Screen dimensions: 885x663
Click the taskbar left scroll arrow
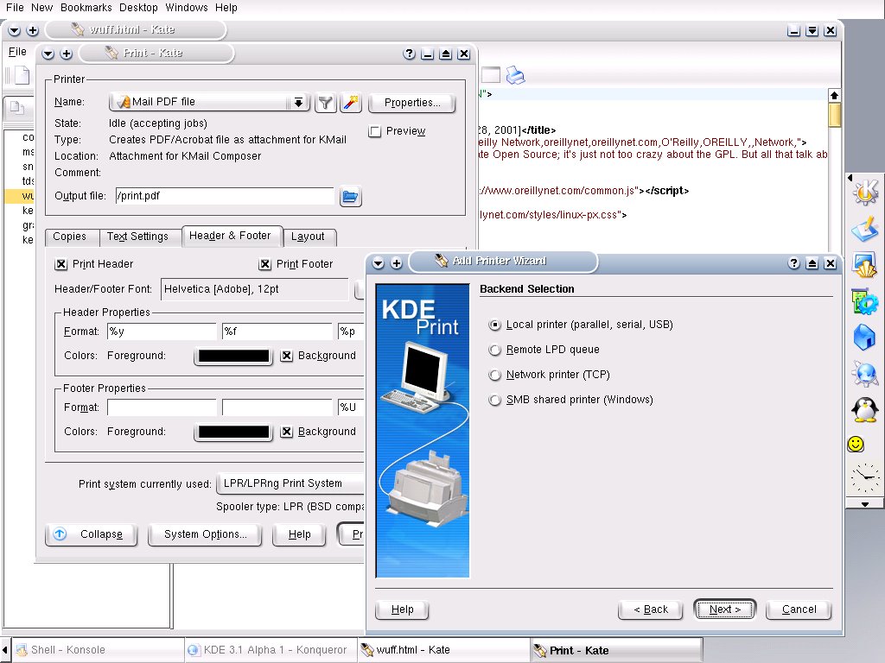click(x=5, y=650)
